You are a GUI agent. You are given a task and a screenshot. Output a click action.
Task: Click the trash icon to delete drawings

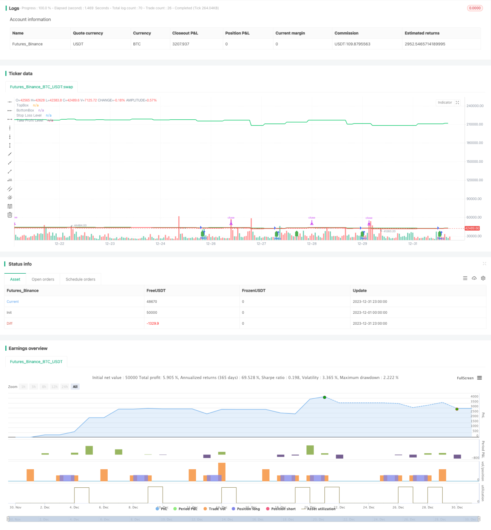click(x=10, y=215)
